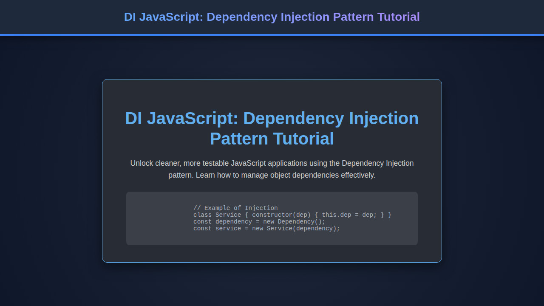Click the tutorial card's top border area
Screen dimensions: 544x306
(x=272, y=79)
